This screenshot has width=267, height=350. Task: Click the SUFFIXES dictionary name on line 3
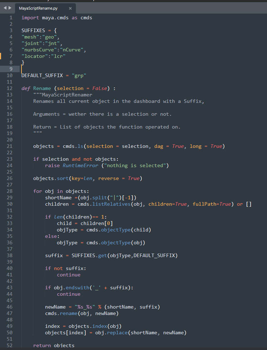click(x=33, y=30)
